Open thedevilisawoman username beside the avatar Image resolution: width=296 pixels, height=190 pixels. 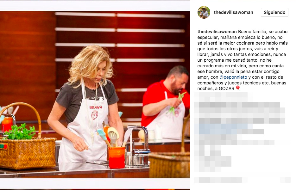pos(233,12)
